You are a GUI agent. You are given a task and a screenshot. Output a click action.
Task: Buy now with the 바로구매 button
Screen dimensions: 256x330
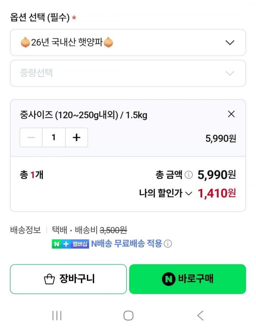point(187,279)
